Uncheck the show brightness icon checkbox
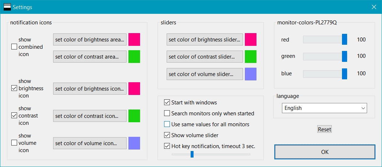382x167 pixels. (14, 88)
